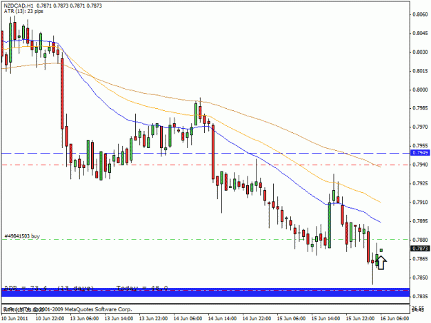Image resolution: width=431 pixels, height=323 pixels.
Task: Select the green dash-dot buy order line
Action: (206, 239)
